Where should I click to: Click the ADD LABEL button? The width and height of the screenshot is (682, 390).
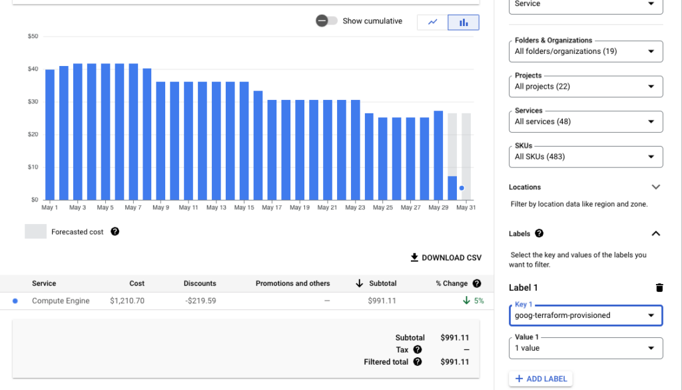point(540,379)
